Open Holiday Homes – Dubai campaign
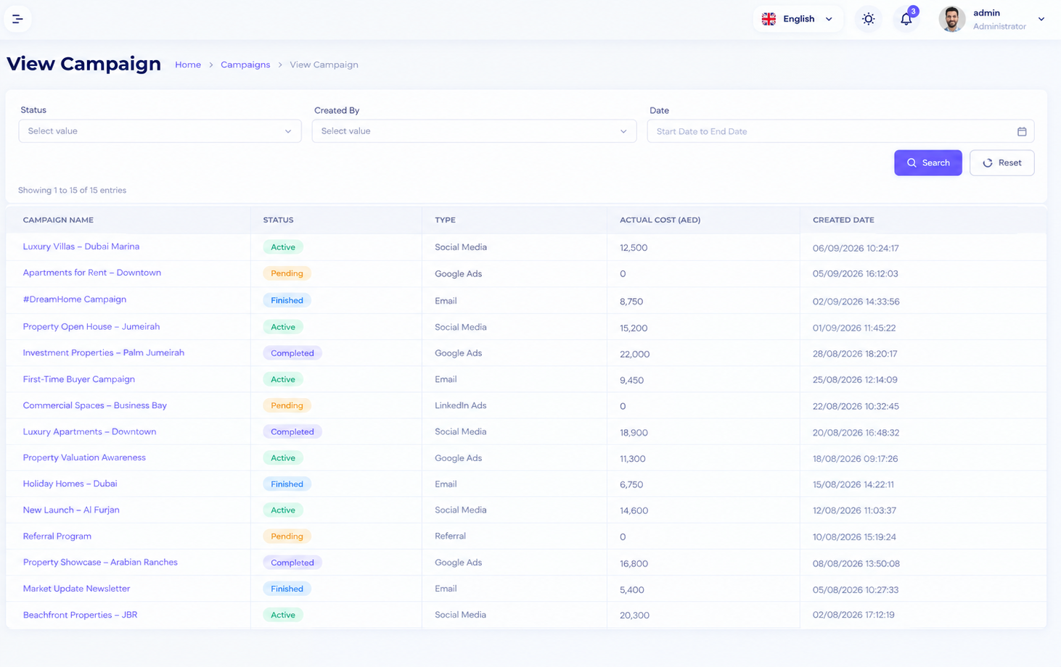Image resolution: width=1061 pixels, height=667 pixels. click(x=70, y=484)
